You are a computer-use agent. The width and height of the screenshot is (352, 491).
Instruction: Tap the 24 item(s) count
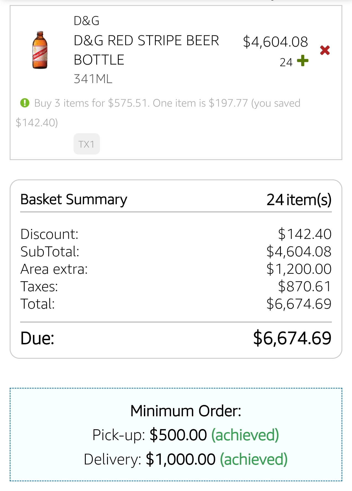click(x=299, y=200)
